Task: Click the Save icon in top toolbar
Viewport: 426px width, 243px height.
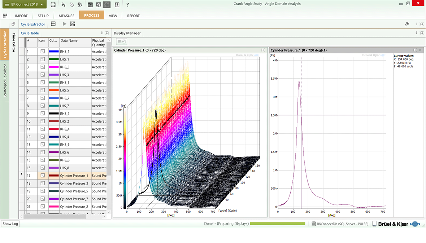Action: [x=53, y=5]
